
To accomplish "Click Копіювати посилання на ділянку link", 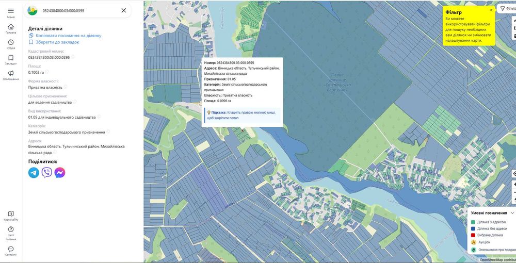I will tap(69, 36).
